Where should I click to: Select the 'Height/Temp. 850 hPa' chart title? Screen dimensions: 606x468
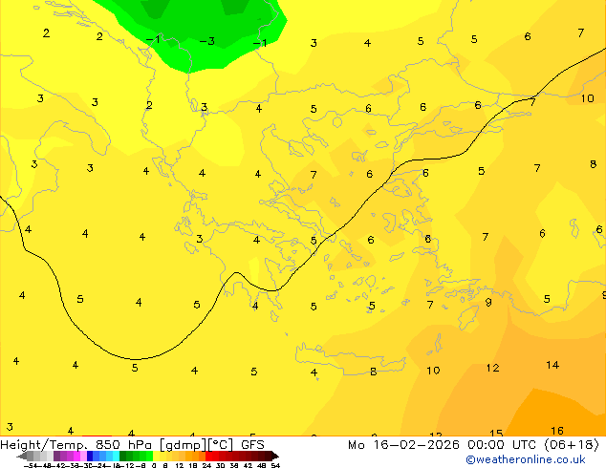(x=76, y=445)
